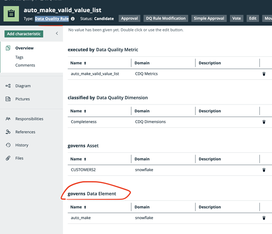This screenshot has width=272, height=234.
Task: Click the green clipboard asset icon
Action: click(11, 14)
